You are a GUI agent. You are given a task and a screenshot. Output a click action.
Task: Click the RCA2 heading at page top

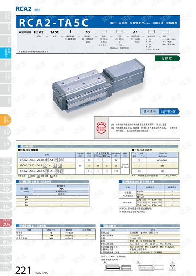click(24, 9)
